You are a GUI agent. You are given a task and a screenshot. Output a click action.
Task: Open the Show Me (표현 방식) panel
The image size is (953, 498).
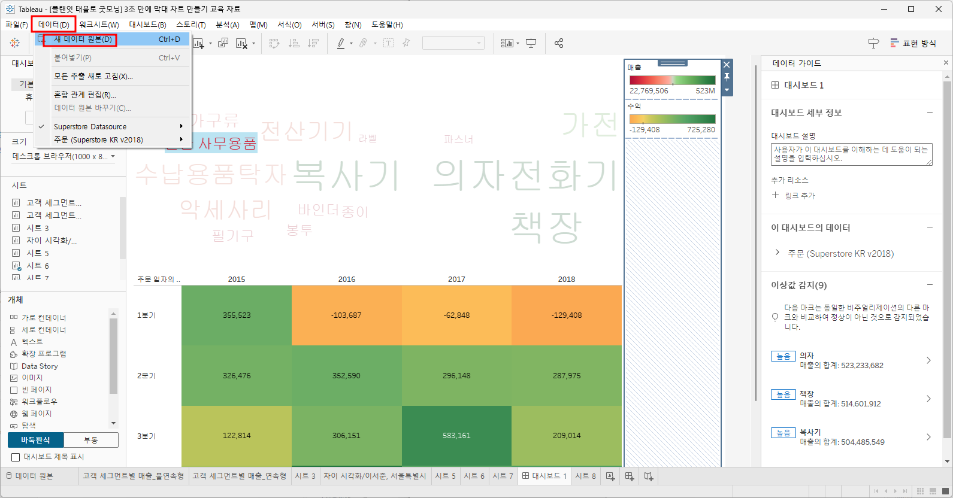pos(913,43)
